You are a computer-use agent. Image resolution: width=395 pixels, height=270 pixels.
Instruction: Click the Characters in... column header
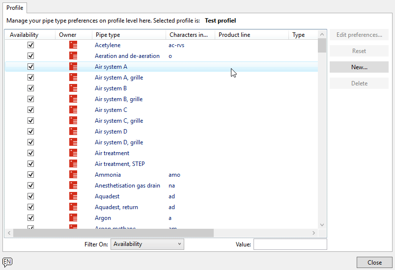pos(190,35)
